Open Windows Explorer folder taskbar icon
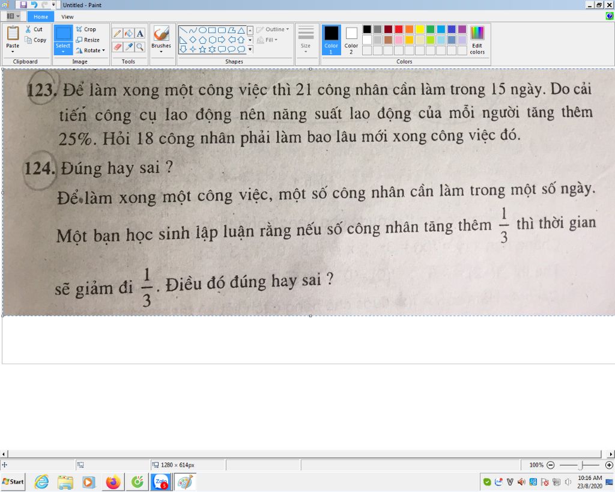Viewport: 615px width, 492px height. click(65, 482)
